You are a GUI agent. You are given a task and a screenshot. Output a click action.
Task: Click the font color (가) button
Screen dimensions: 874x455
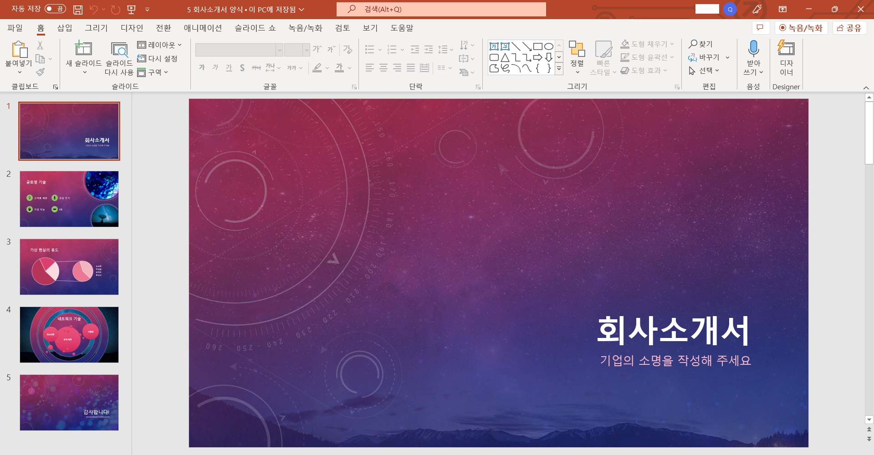point(339,68)
